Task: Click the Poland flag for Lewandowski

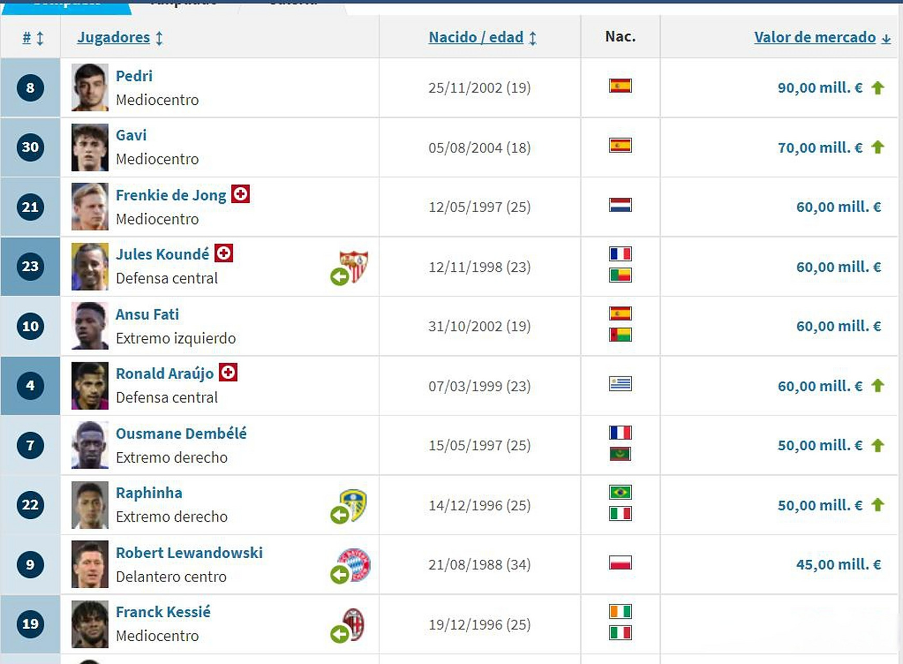Action: [x=620, y=563]
